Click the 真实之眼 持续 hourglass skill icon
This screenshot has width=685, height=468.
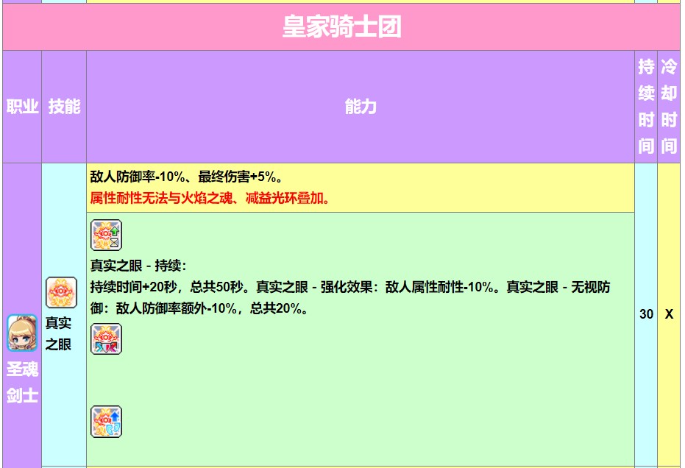[106, 235]
